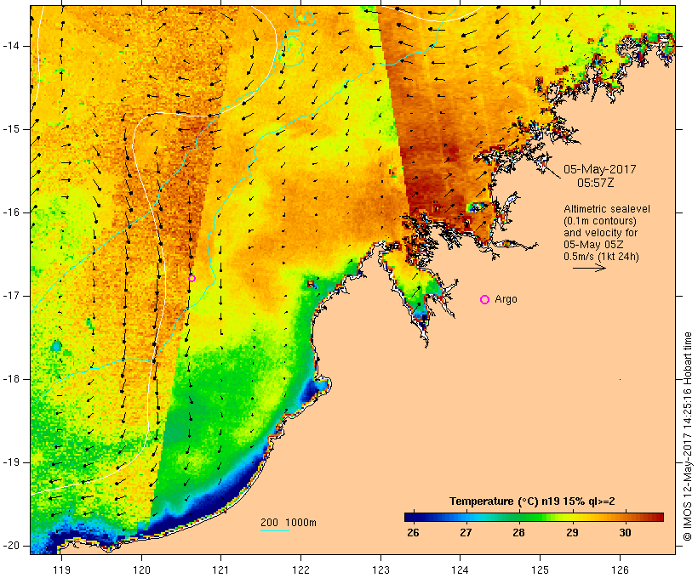Click the '05:57Z' time label
Image resolution: width=698 pixels, height=578 pixels.
(596, 183)
